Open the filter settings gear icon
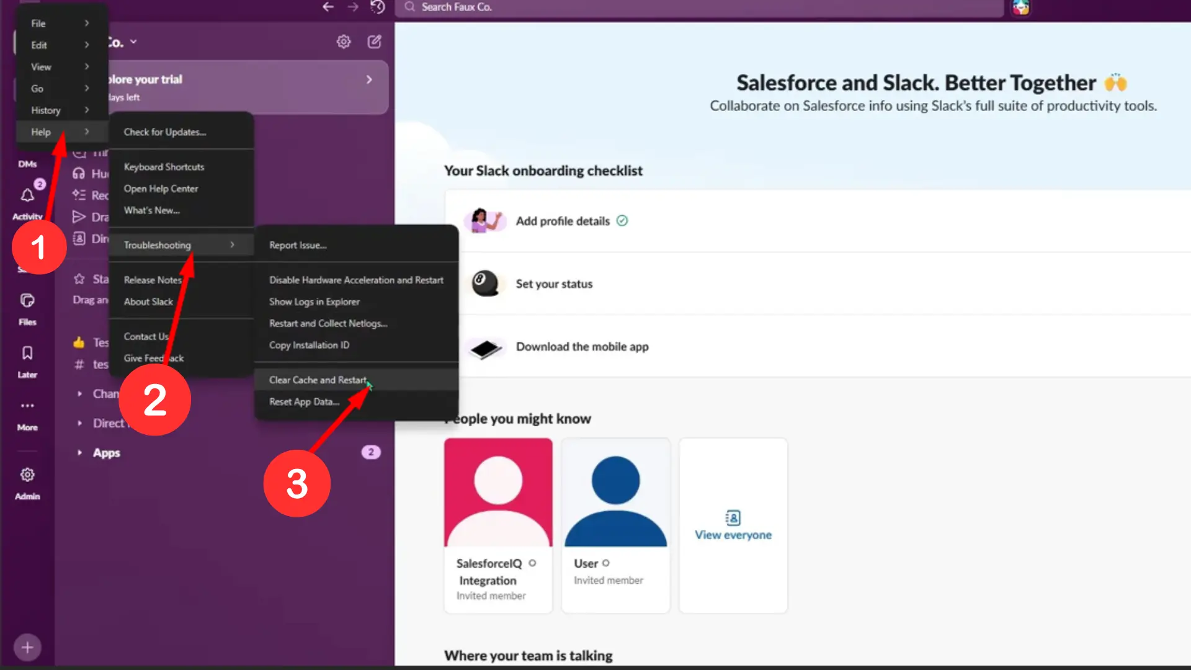The width and height of the screenshot is (1191, 670). coord(344,42)
